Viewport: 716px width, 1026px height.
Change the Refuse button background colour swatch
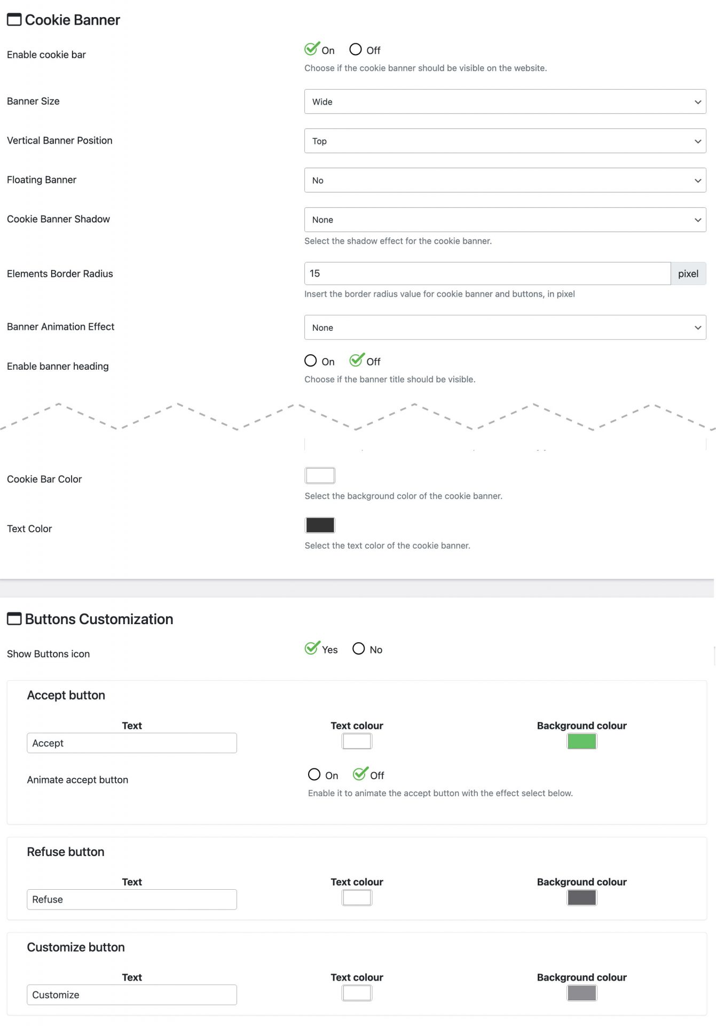coord(581,898)
